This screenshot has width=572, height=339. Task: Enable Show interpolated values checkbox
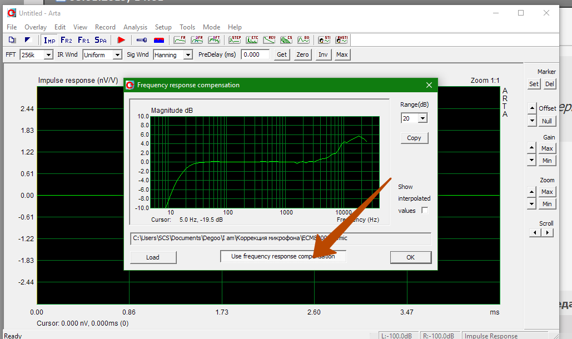pos(425,211)
